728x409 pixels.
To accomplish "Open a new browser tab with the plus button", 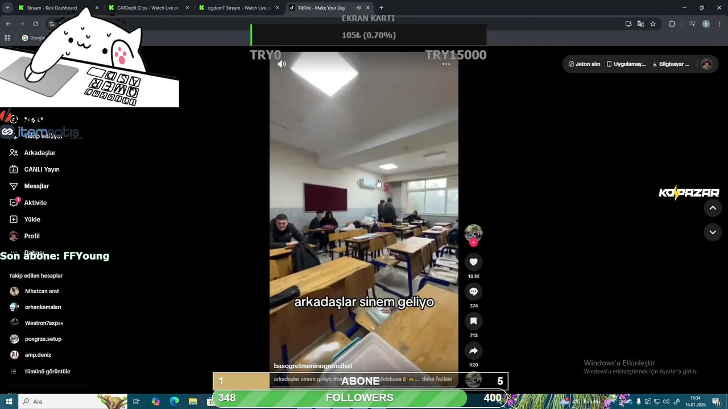I will tap(381, 8).
